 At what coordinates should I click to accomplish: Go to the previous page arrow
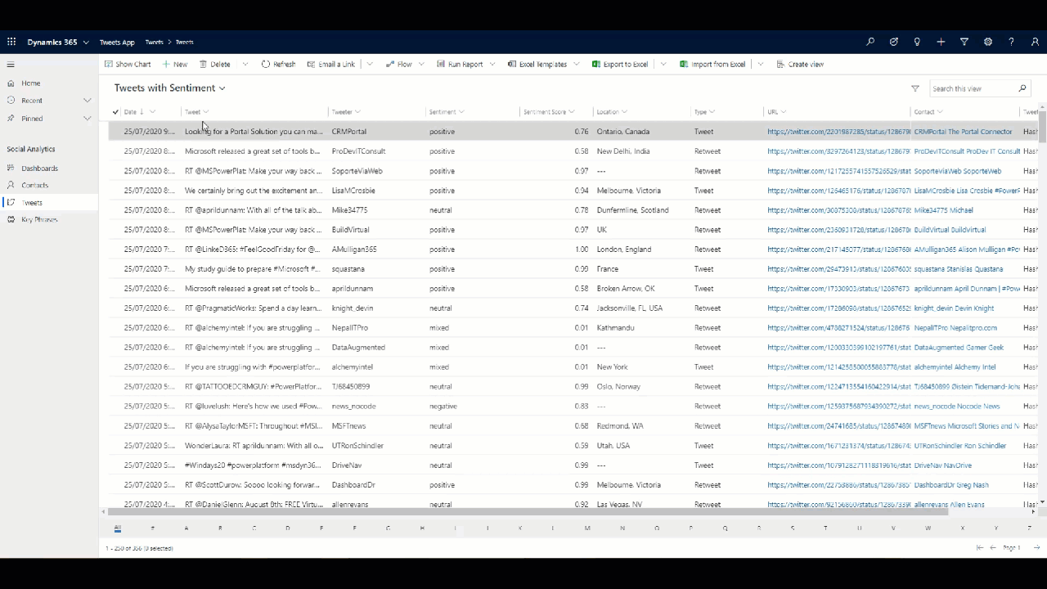click(x=993, y=548)
